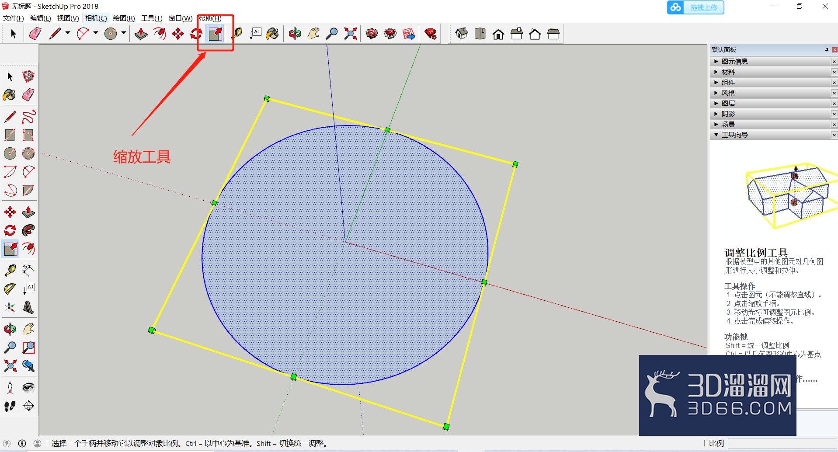Open the 文件(F) menu
Image resolution: width=838 pixels, height=452 pixels.
(14, 18)
